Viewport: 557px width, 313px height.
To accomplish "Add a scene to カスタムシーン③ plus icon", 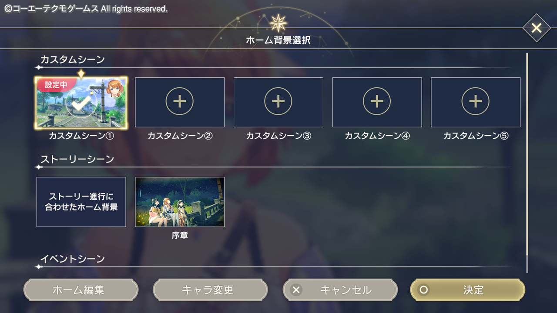I will 278,101.
